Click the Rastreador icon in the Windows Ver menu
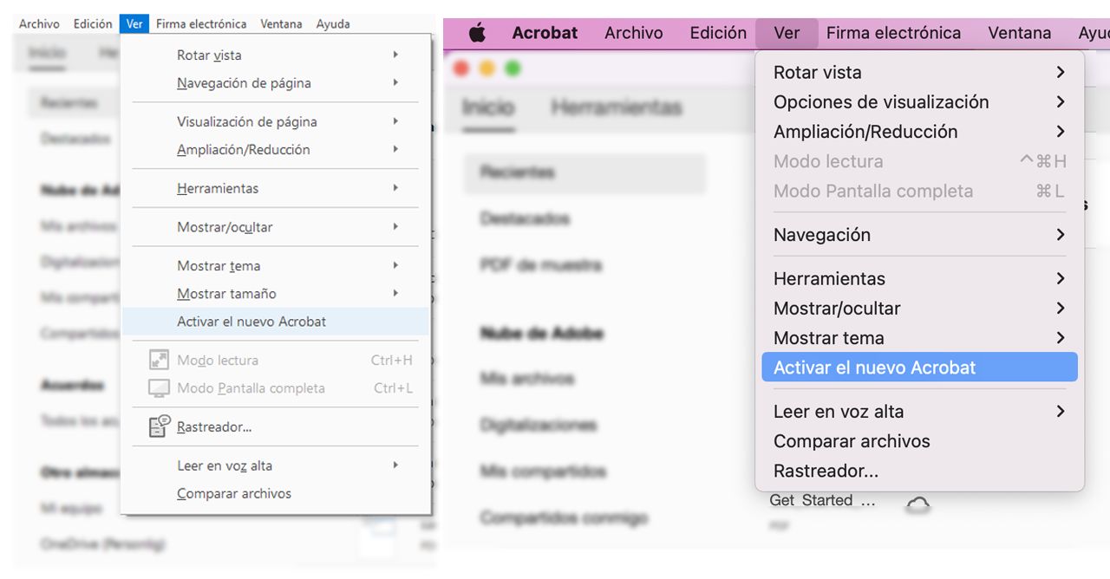1110x579 pixels. [160, 426]
